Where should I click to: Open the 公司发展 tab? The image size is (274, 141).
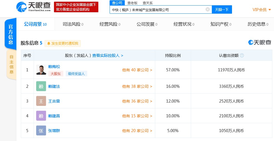click(x=147, y=24)
